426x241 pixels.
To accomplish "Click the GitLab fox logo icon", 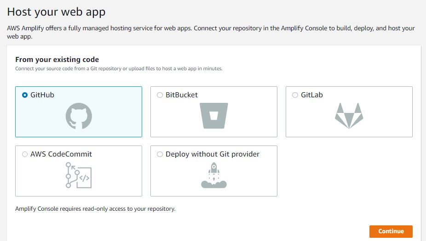I will (x=349, y=116).
